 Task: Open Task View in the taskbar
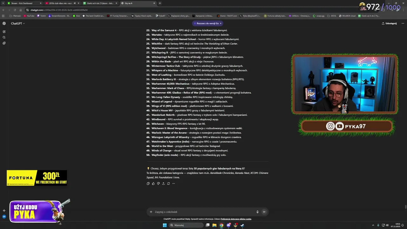tap(208, 225)
